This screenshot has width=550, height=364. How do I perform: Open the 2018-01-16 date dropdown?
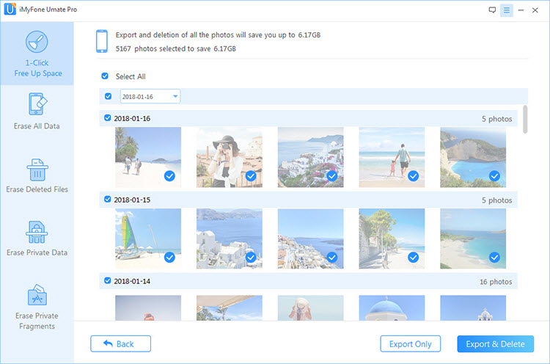click(150, 97)
